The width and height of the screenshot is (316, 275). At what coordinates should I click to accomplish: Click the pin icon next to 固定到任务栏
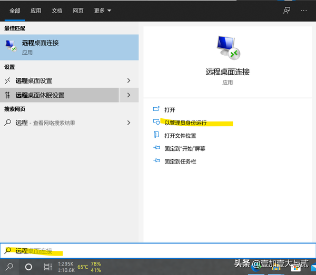156,161
